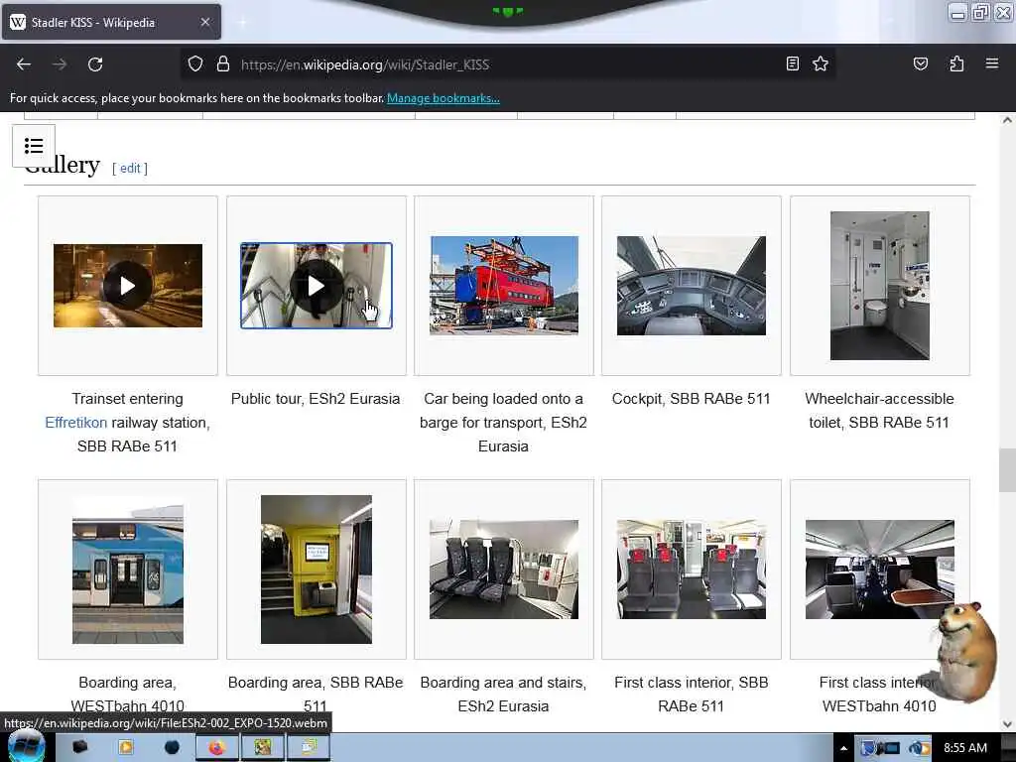Play the Effretikon station trainset video
The height and width of the screenshot is (762, 1016).
tap(128, 286)
